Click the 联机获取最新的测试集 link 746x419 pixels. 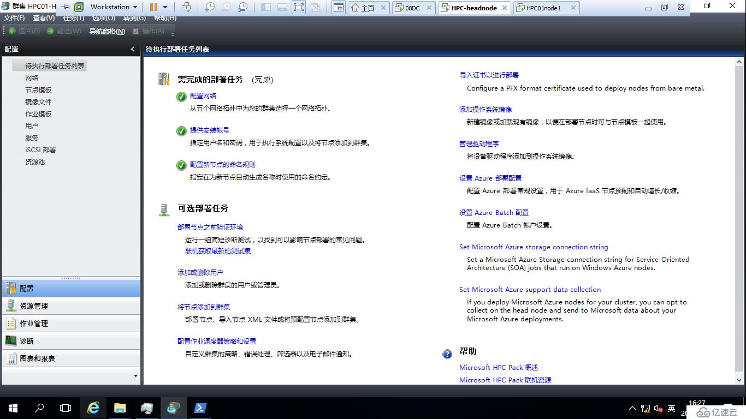[218, 250]
